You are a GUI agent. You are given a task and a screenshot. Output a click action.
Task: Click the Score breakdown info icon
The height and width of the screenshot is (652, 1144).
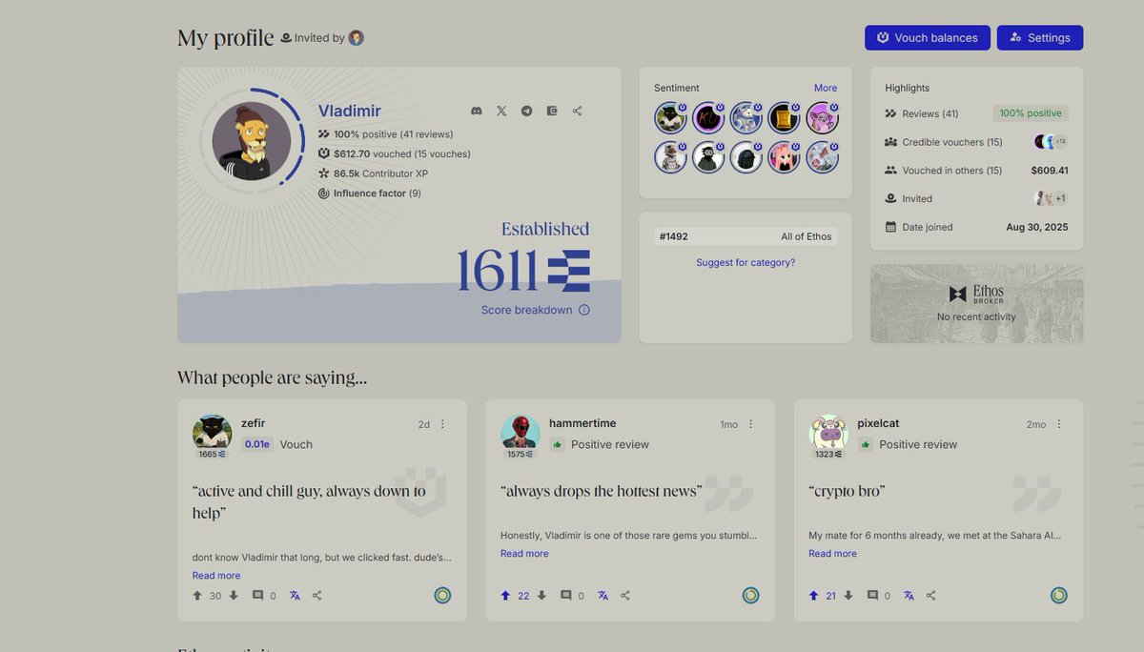pos(584,310)
